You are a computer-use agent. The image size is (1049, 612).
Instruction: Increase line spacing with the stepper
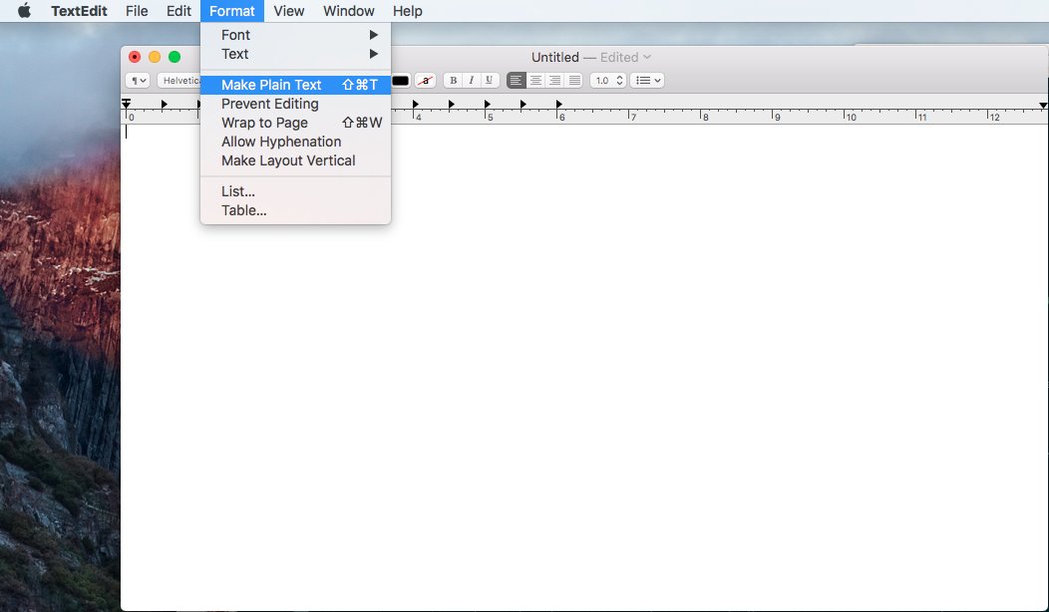pyautogui.click(x=618, y=77)
